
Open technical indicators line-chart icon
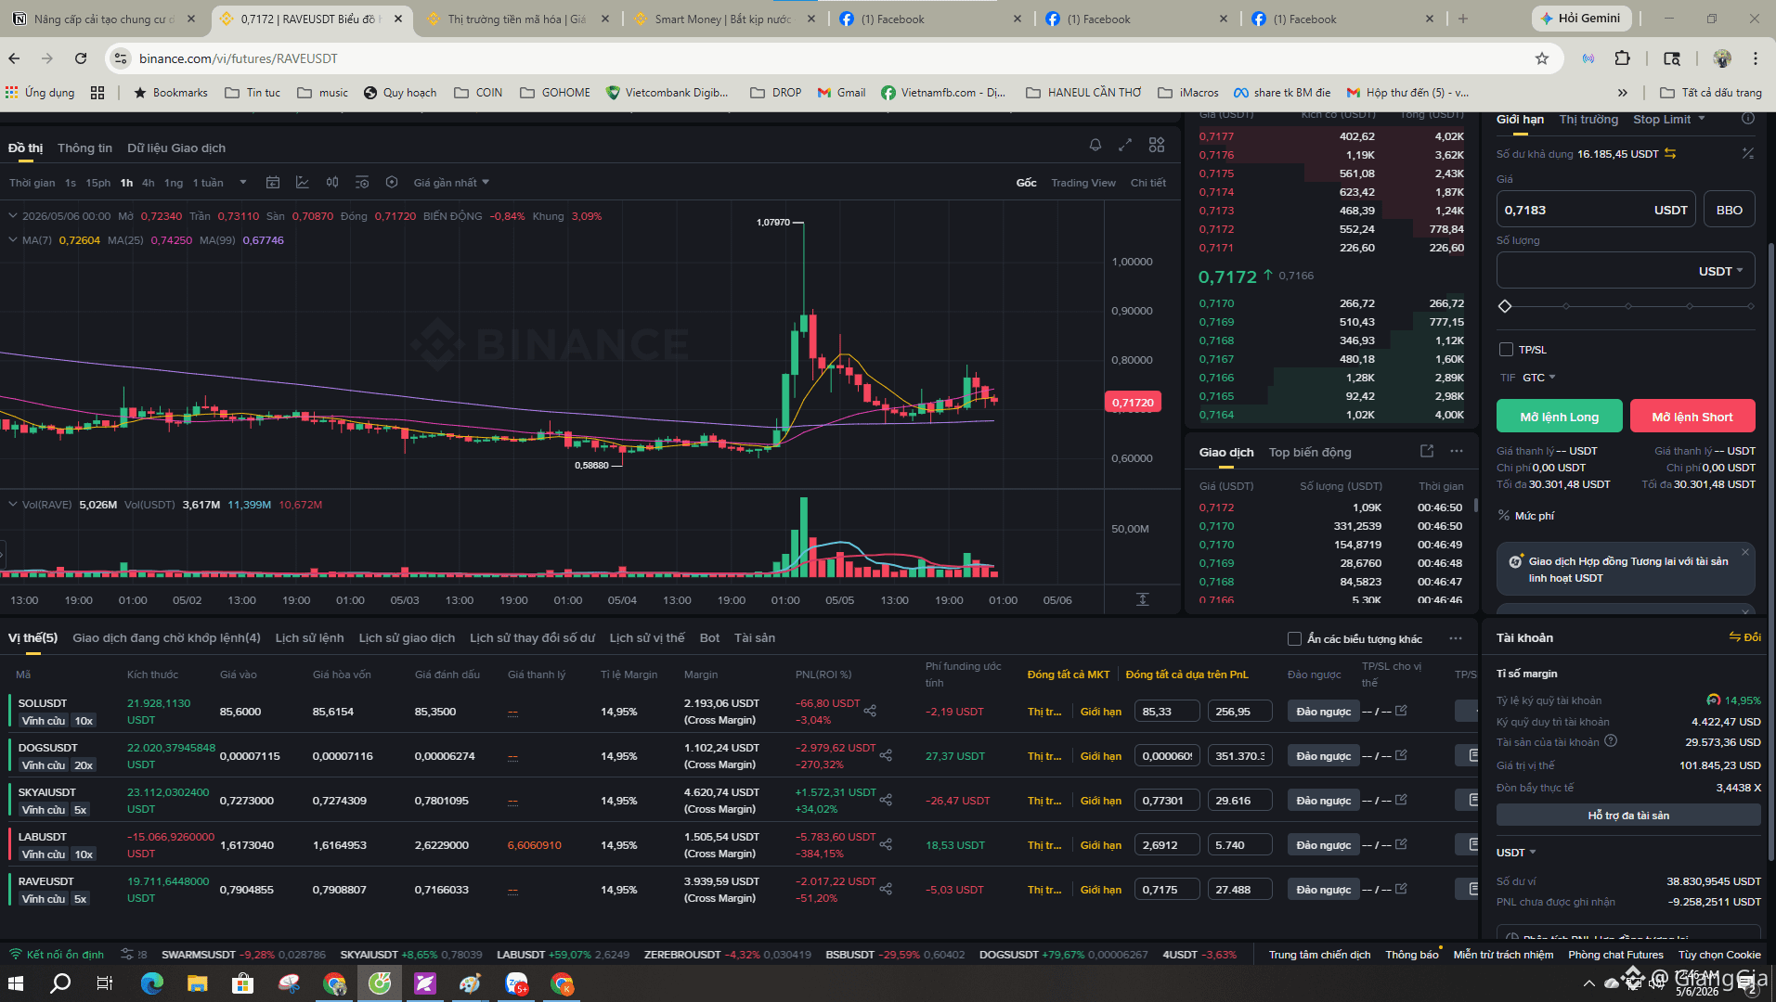tap(303, 183)
